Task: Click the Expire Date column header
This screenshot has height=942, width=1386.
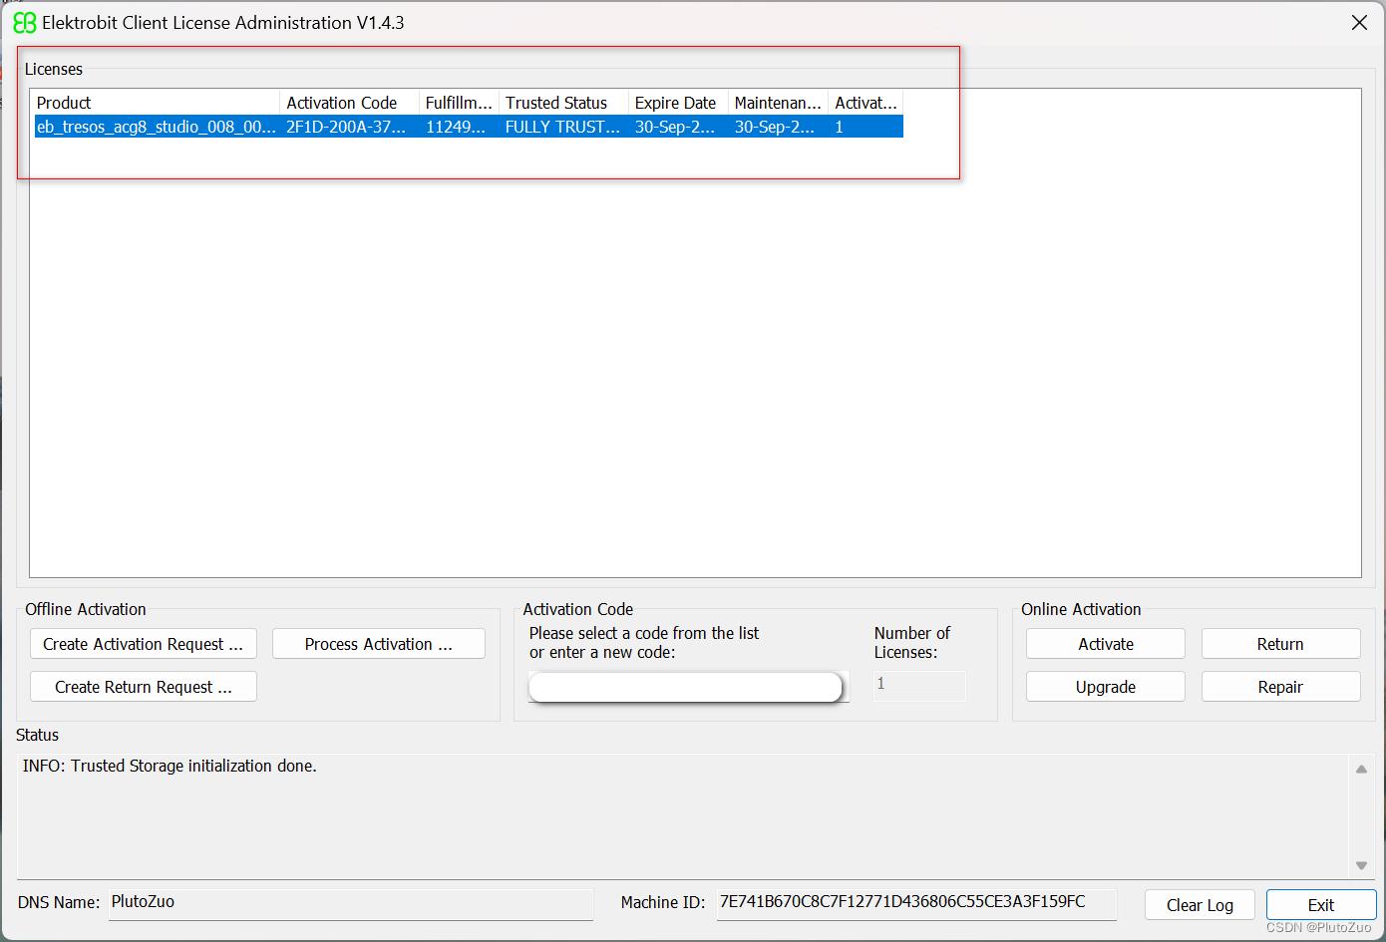Action: 678,103
